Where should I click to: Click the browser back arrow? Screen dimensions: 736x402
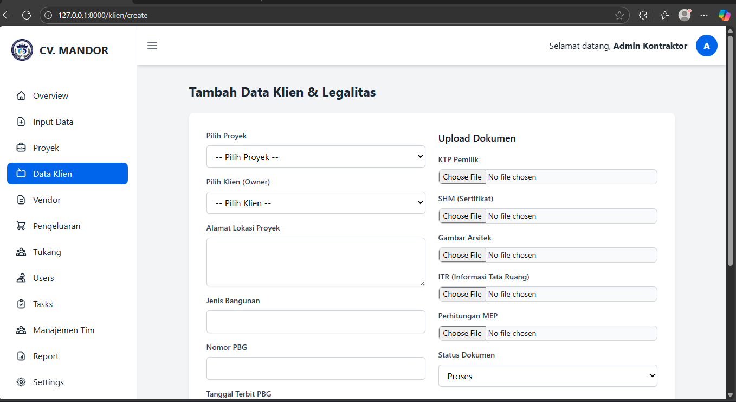(8, 15)
